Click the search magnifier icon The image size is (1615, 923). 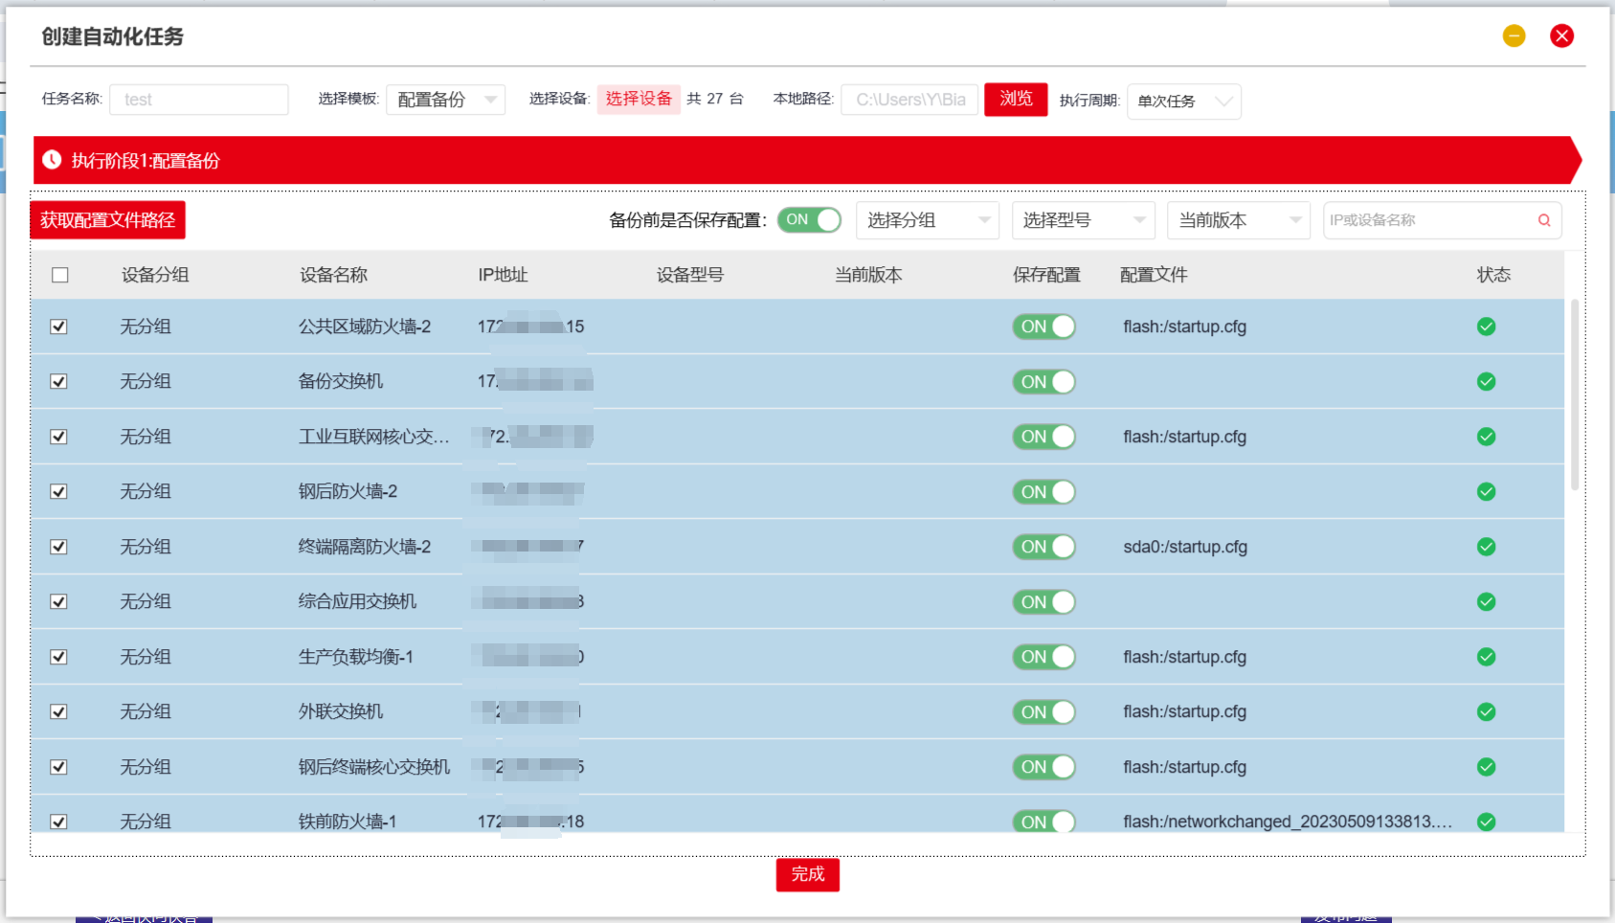1543,220
